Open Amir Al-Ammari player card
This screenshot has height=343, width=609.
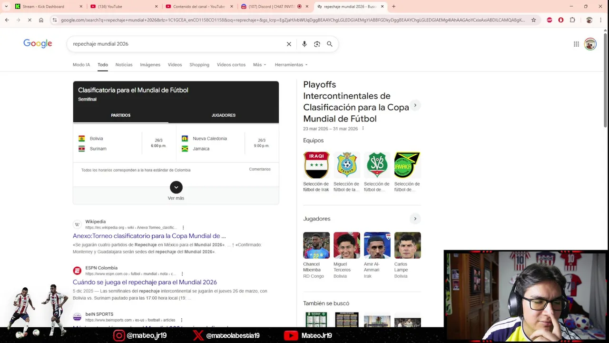click(x=377, y=255)
